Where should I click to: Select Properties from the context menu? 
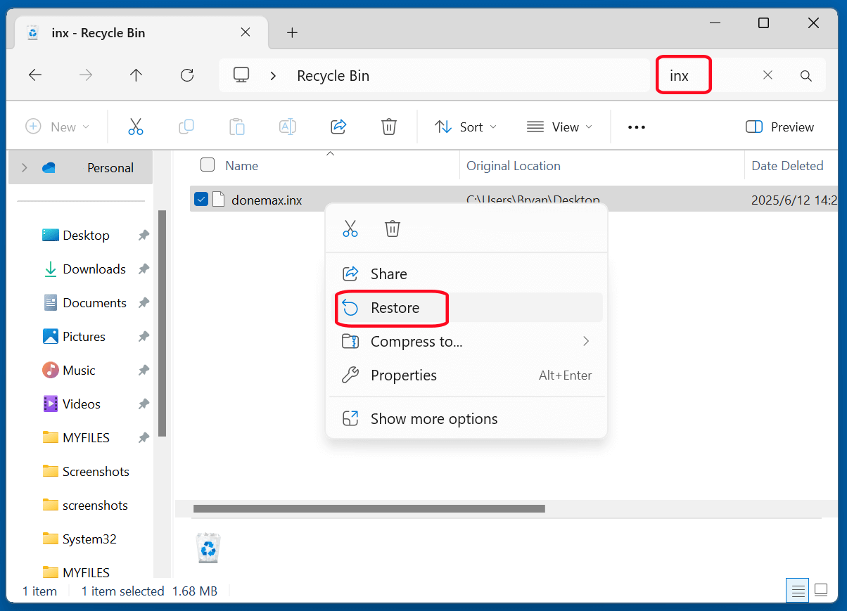tap(403, 375)
